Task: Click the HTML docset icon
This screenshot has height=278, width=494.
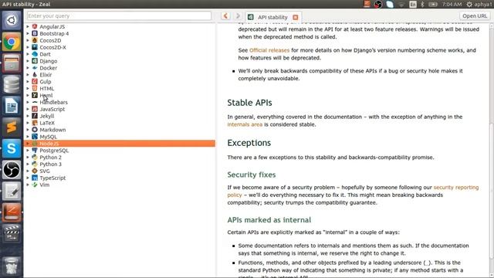Action: [x=35, y=89]
